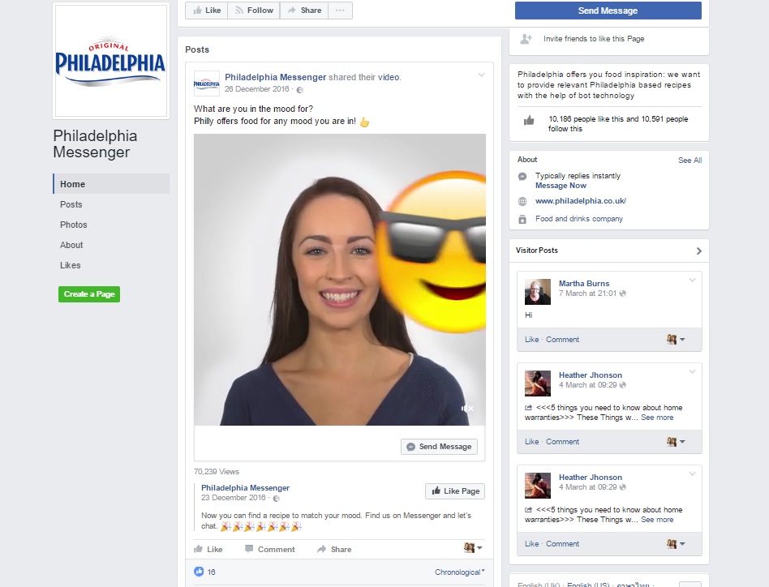Click Send Message below the video

tap(439, 447)
